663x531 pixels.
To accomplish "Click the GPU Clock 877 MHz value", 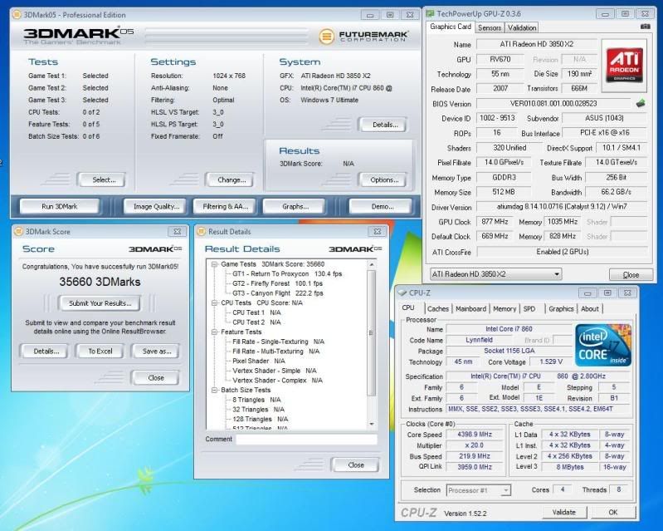I will [x=495, y=222].
